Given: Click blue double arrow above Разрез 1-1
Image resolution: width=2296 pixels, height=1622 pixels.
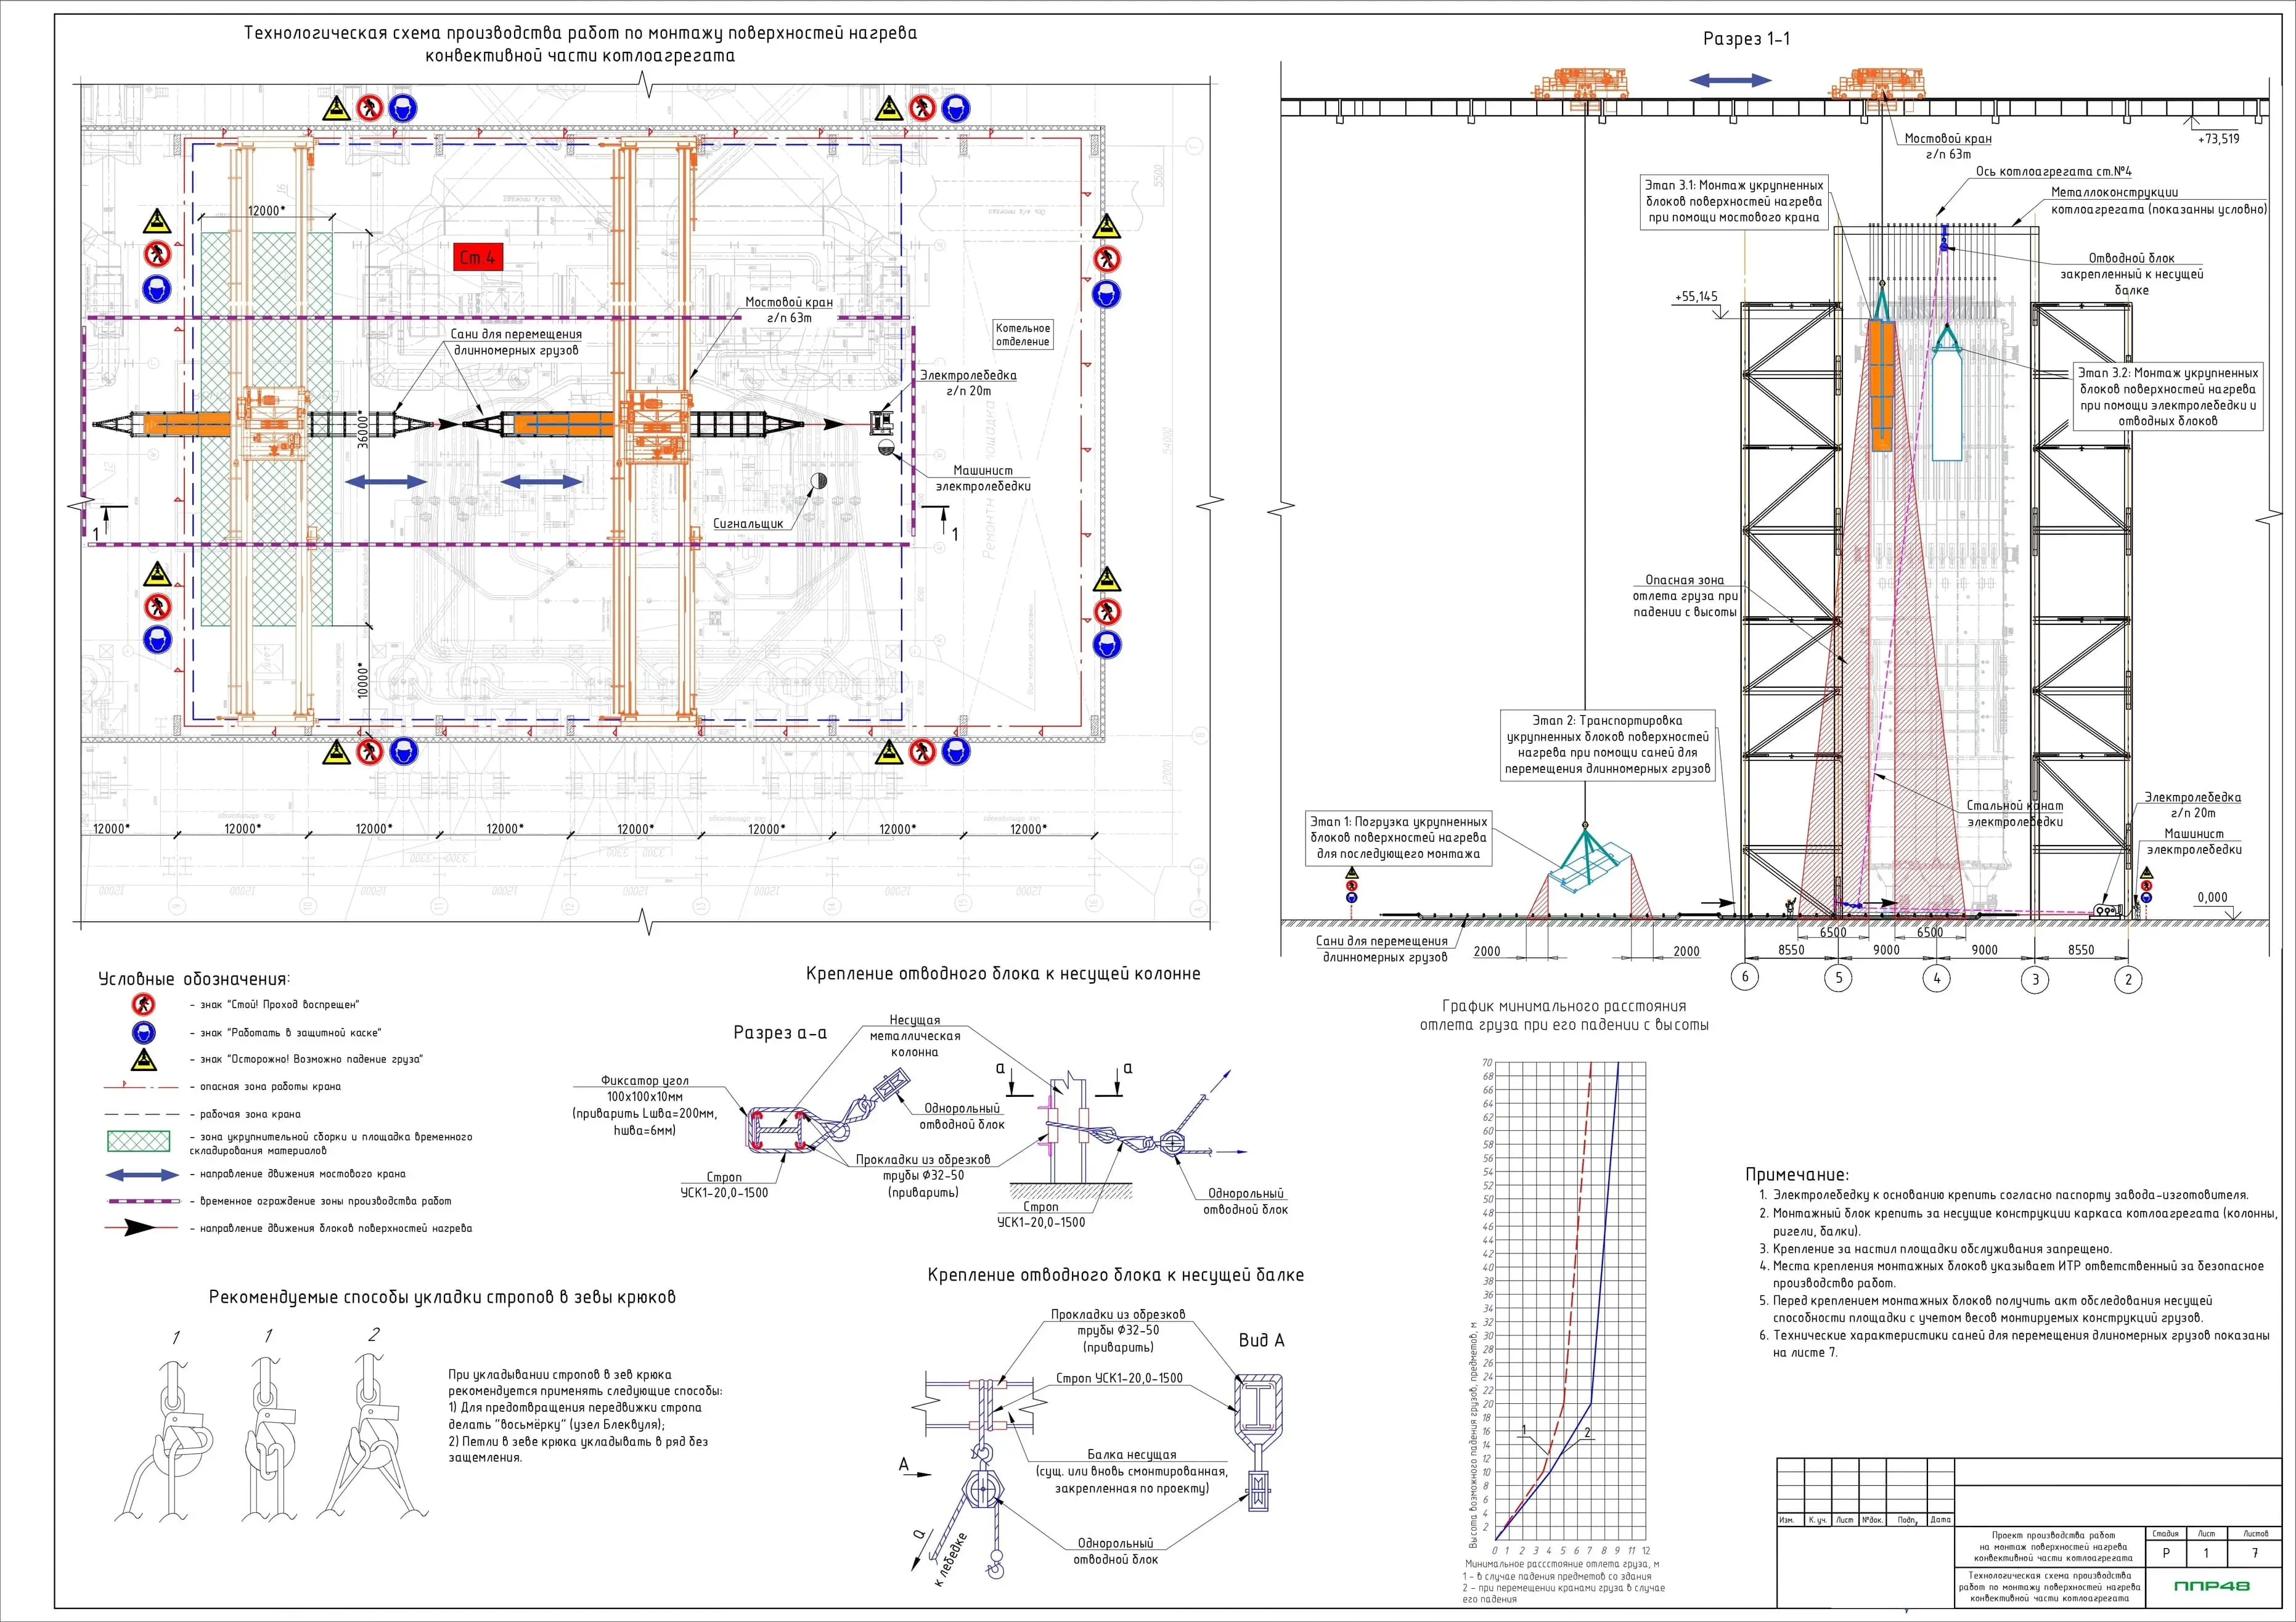Looking at the screenshot, I should 1730,80.
